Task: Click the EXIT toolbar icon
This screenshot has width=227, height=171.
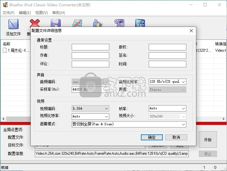Action: [140, 23]
